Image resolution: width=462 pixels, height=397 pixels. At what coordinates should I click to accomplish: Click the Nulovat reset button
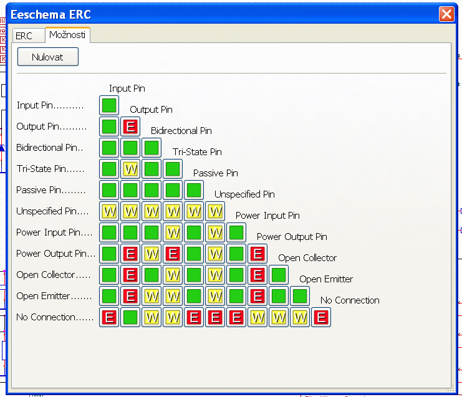point(48,57)
